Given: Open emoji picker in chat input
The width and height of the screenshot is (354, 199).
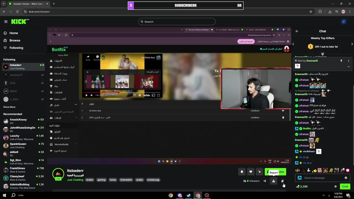Looking at the screenshot, I should tap(346, 178).
